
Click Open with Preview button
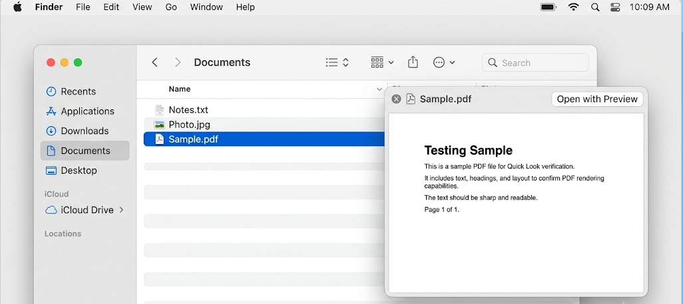point(597,99)
